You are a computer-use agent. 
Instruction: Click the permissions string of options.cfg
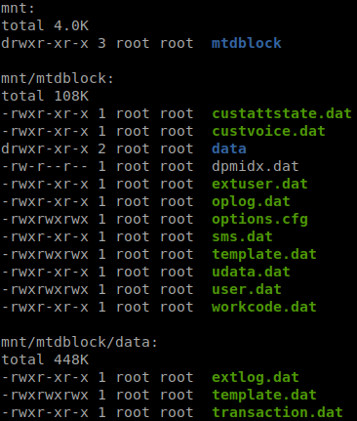(45, 219)
